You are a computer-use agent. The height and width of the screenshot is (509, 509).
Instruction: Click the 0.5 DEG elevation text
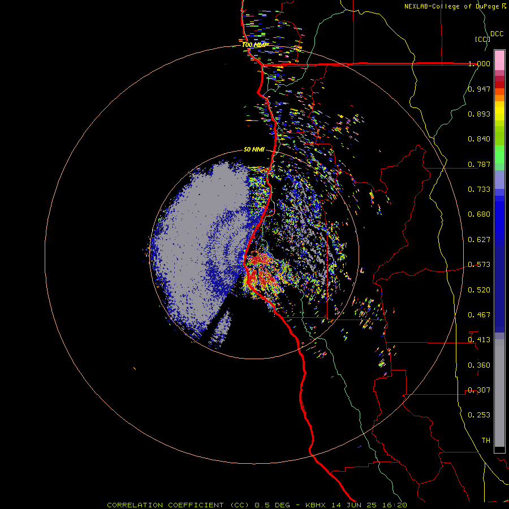tap(273, 505)
